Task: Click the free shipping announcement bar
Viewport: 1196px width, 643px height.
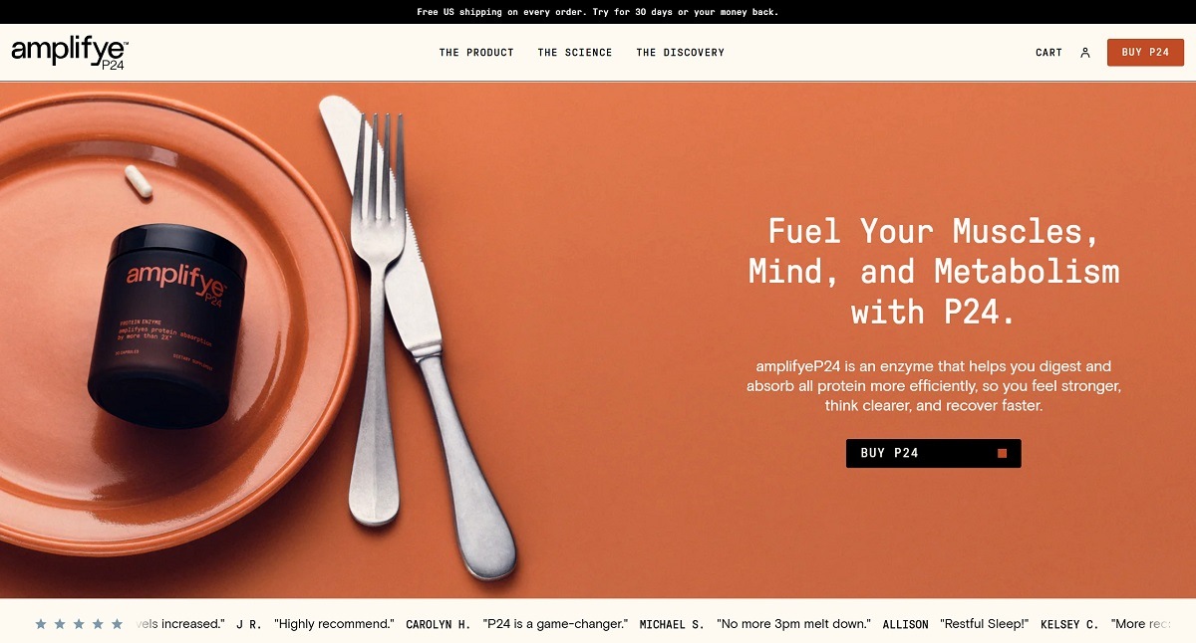Action: click(x=598, y=12)
